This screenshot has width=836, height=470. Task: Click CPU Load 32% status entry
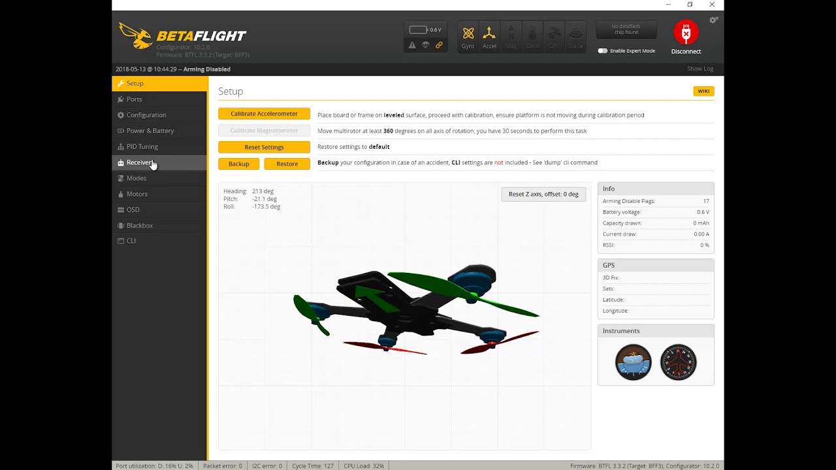(x=364, y=466)
